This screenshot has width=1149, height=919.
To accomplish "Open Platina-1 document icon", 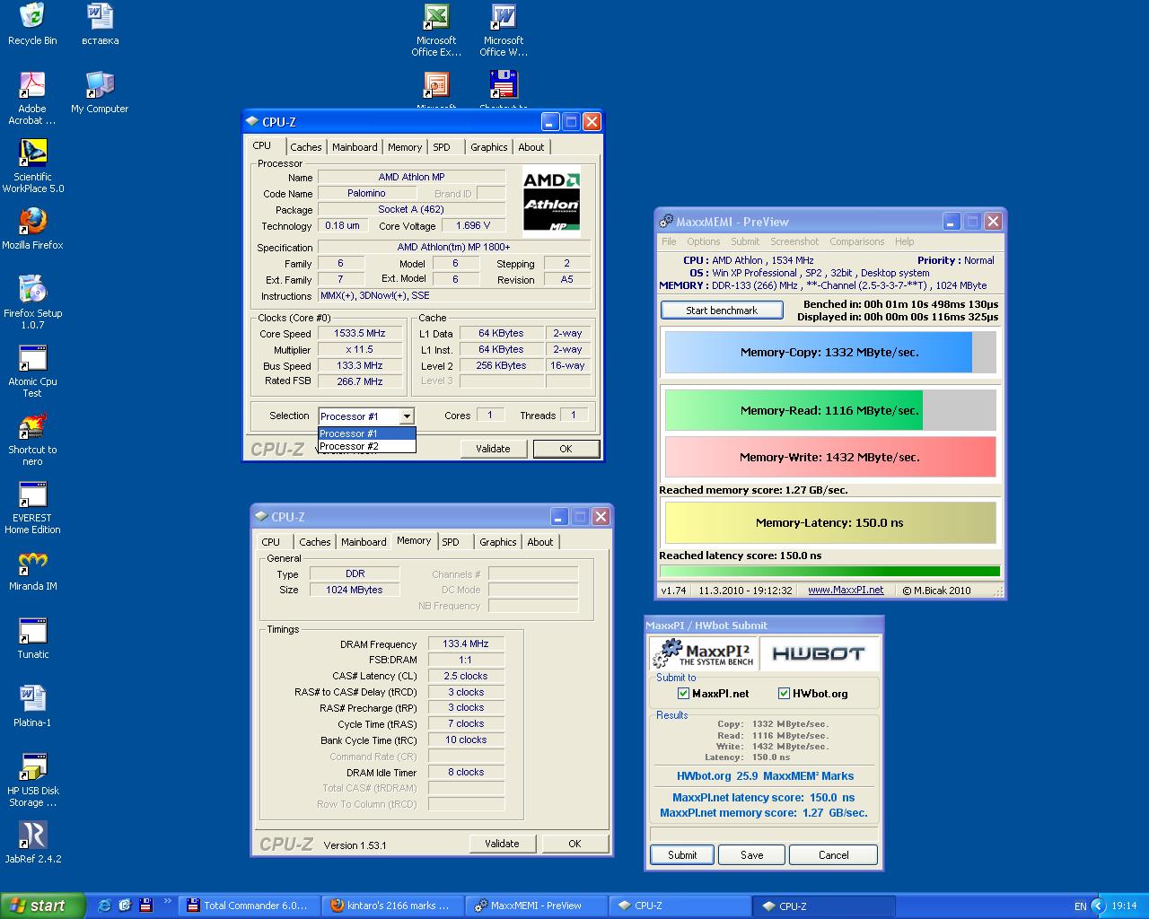I will [32, 706].
